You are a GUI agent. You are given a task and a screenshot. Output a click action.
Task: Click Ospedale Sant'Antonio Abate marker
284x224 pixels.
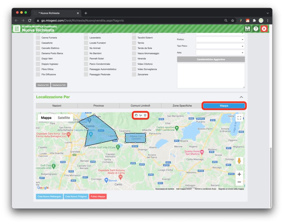coord(120,177)
